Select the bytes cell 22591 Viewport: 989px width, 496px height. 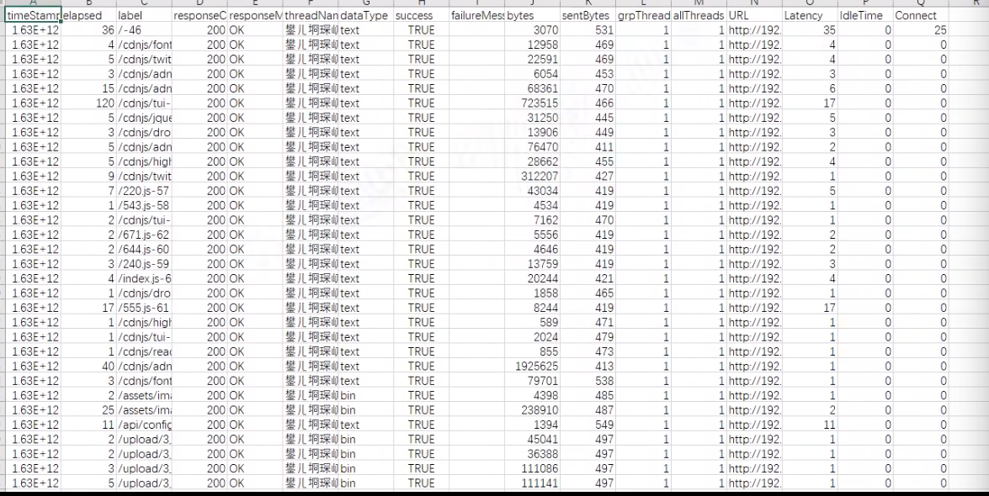point(532,59)
